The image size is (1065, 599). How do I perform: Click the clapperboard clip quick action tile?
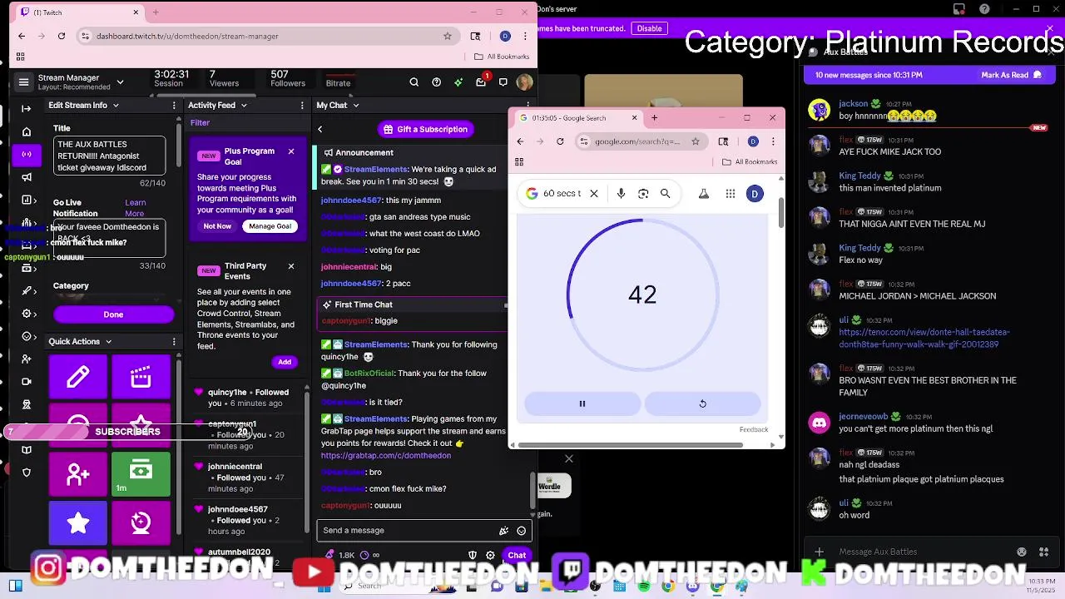click(141, 377)
